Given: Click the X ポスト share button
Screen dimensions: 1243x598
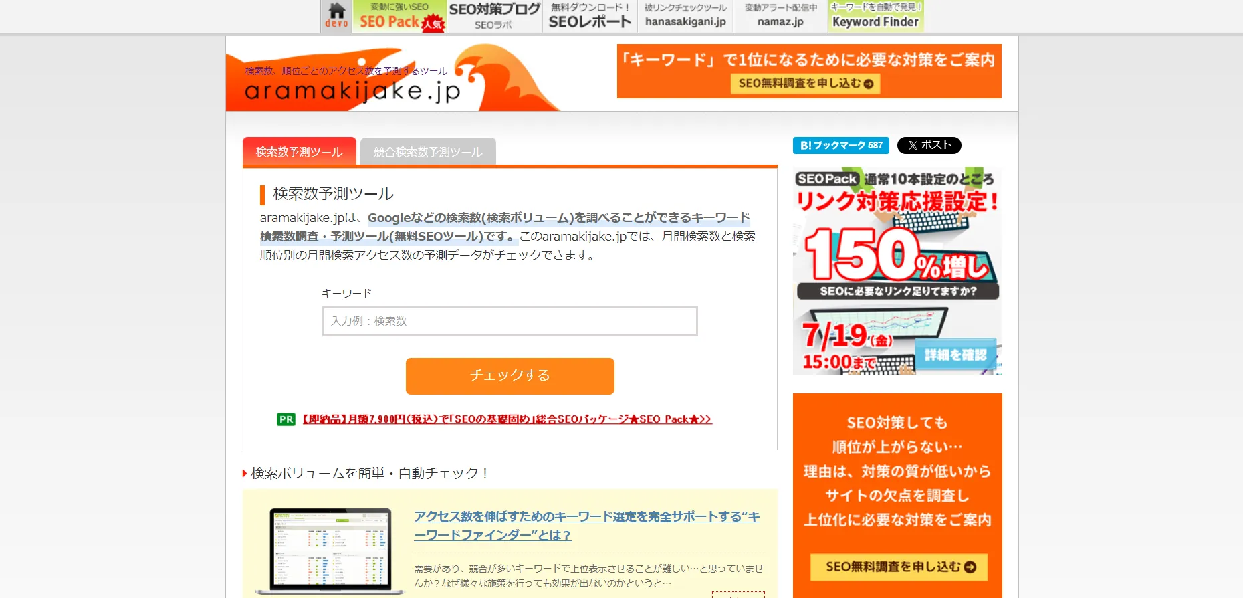Looking at the screenshot, I should click(929, 145).
